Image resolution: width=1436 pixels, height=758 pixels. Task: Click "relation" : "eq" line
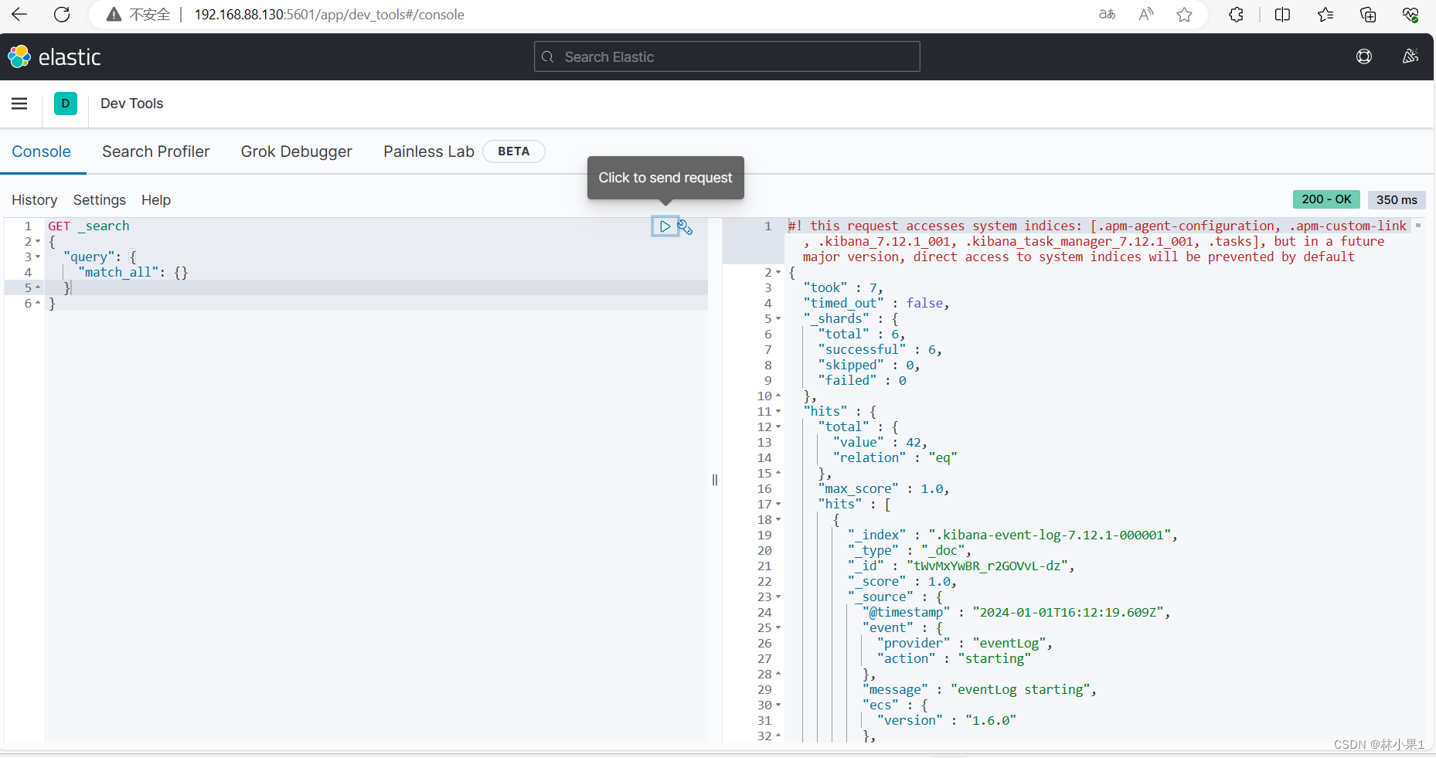click(895, 458)
